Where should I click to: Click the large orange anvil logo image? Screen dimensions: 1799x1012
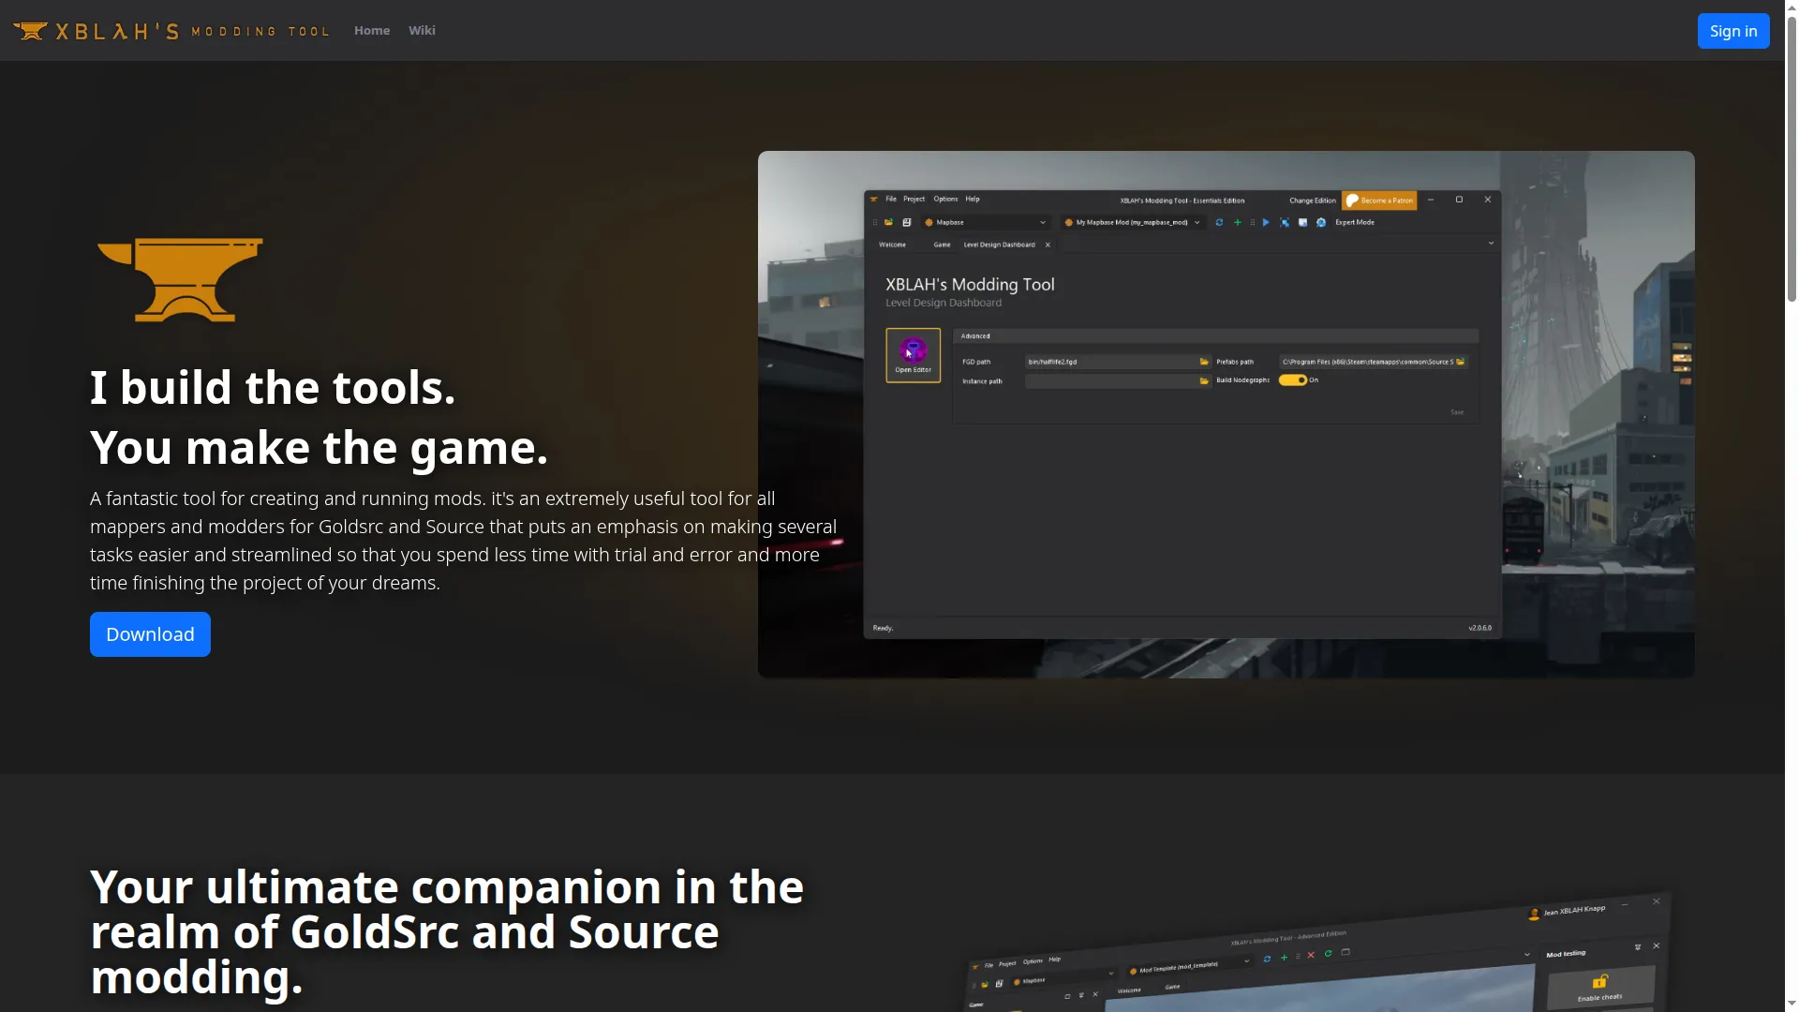[180, 279]
